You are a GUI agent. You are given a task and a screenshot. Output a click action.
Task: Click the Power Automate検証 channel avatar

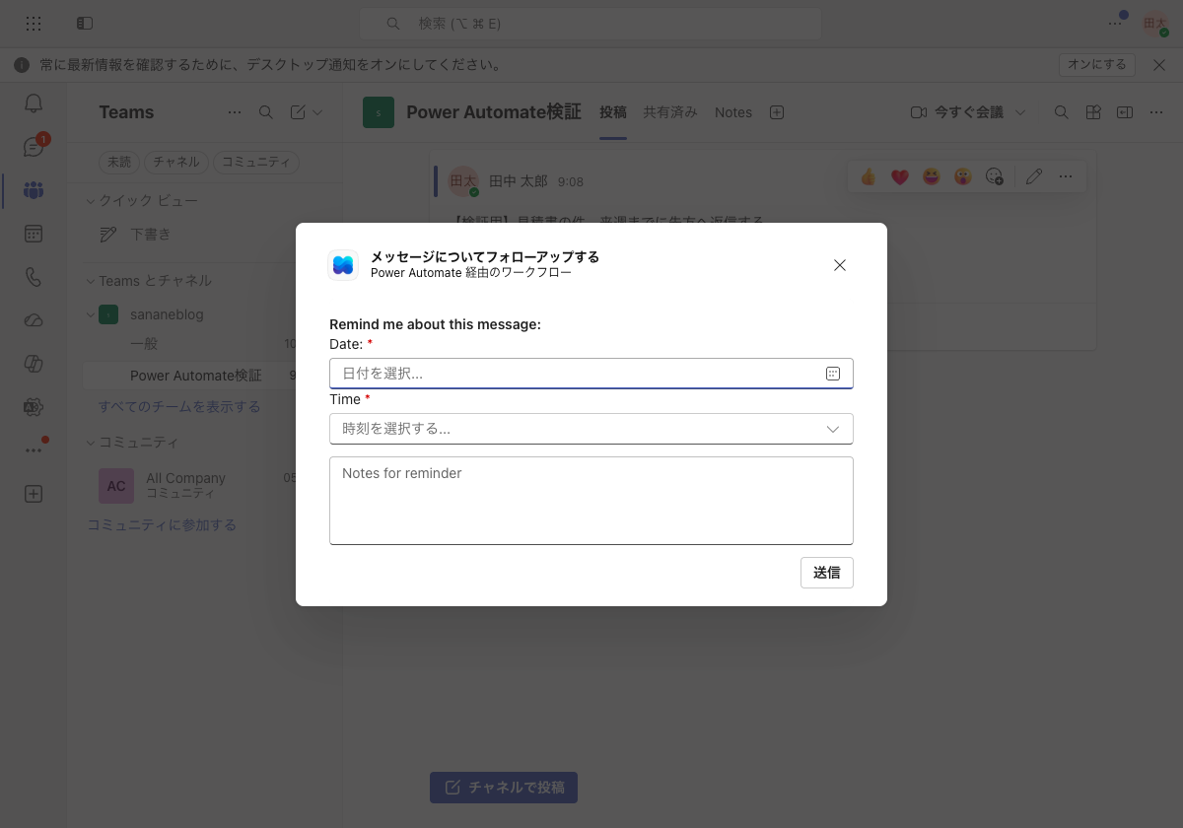(379, 112)
